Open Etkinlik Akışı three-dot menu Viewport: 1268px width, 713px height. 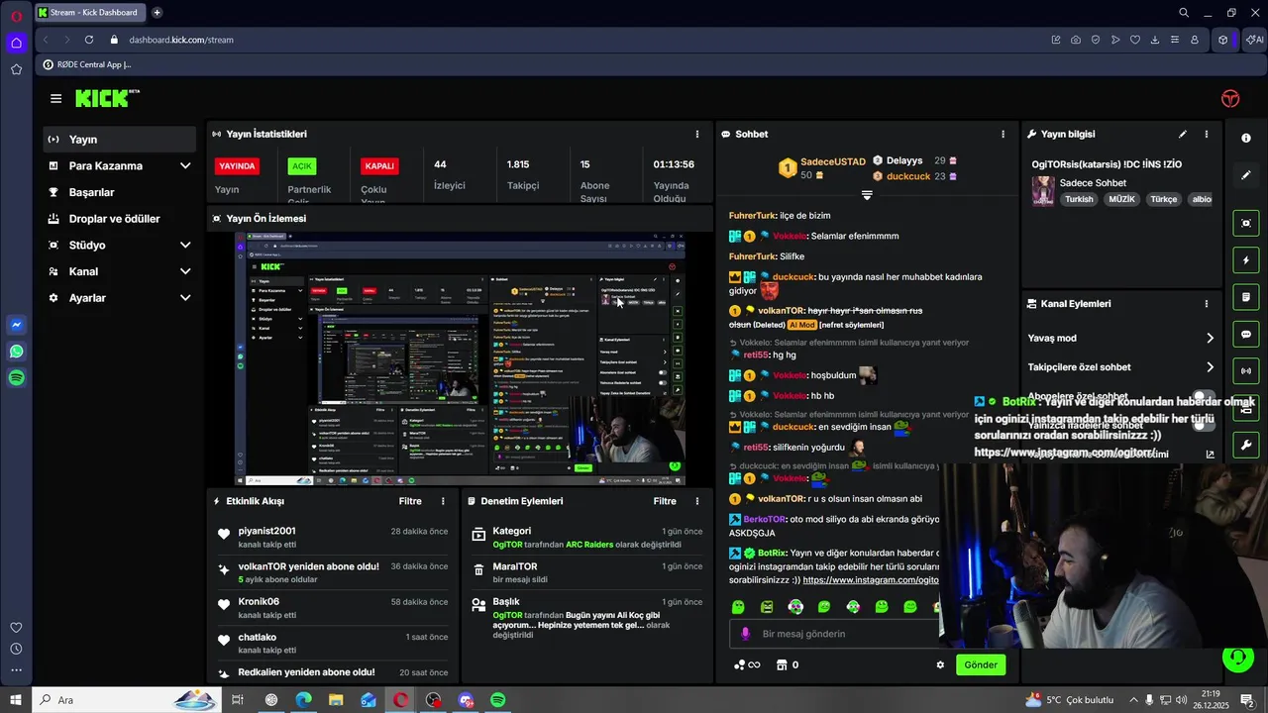tap(443, 501)
